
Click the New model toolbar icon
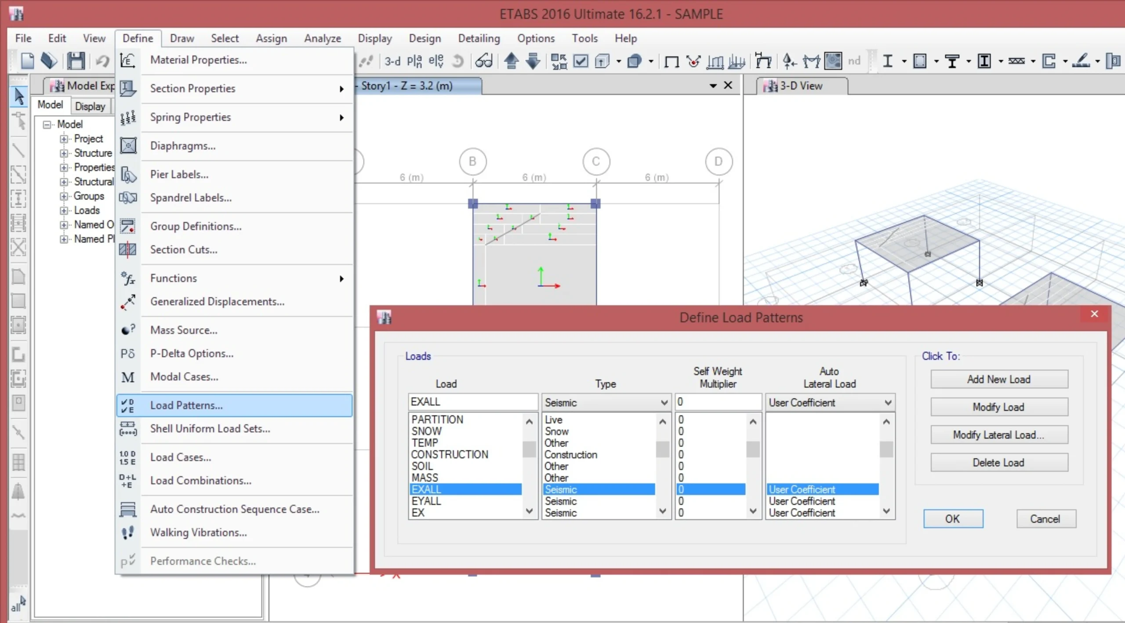tap(27, 61)
